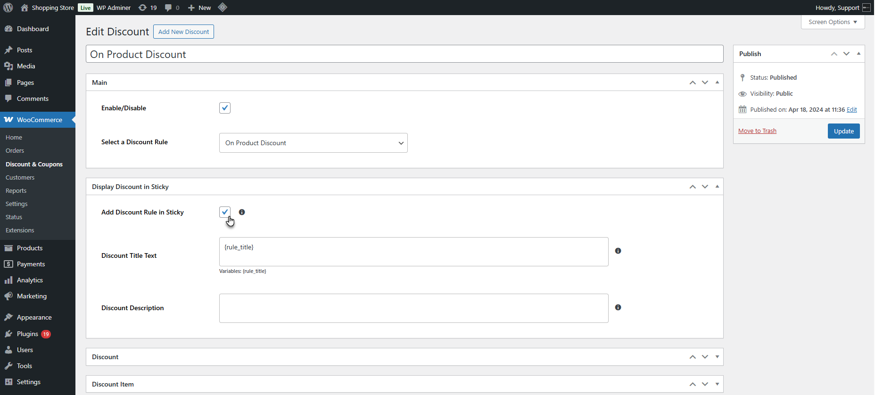Open the Select a Discount Rule dropdown
The height and width of the screenshot is (395, 875).
click(x=314, y=143)
